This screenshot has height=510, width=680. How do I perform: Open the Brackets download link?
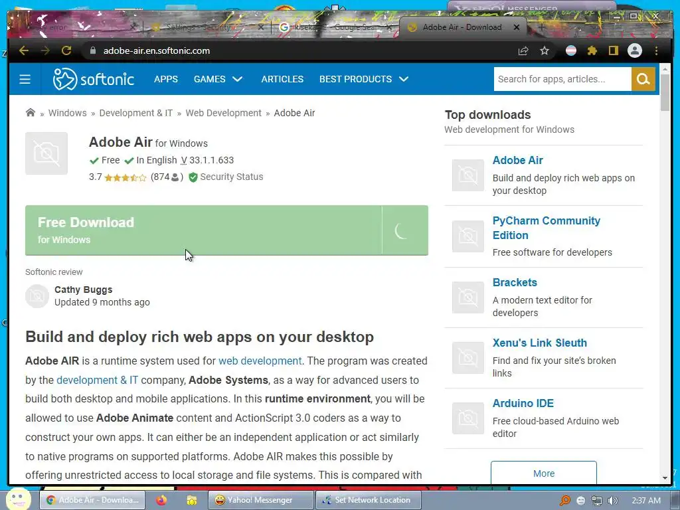coord(515,282)
